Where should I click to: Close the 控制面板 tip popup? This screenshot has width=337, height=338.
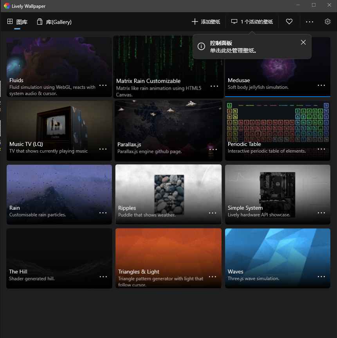click(x=303, y=42)
